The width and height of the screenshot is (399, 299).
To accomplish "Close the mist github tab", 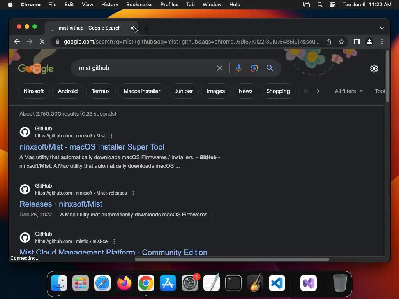I will point(132,28).
